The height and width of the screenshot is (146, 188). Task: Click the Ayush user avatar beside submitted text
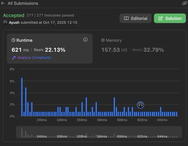(5, 23)
